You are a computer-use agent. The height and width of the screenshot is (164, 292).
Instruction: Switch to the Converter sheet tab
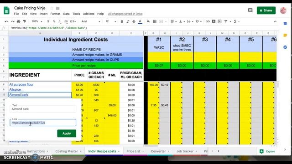click(158, 151)
